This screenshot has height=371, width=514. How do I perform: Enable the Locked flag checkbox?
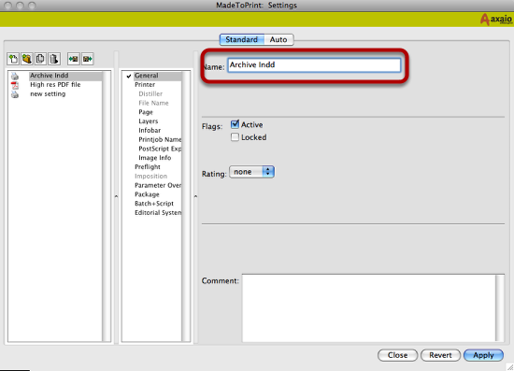tap(235, 137)
